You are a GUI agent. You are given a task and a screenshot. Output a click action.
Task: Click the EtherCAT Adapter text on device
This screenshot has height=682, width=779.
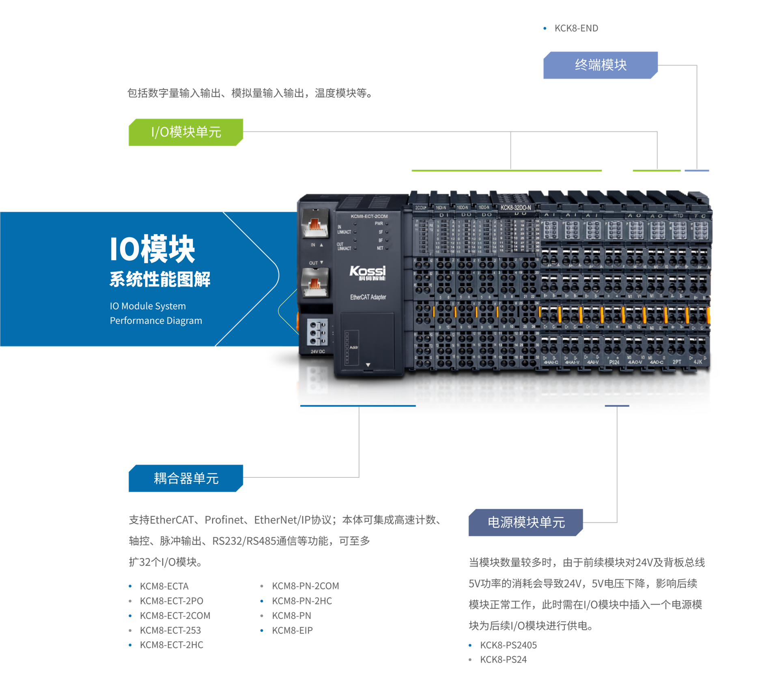(x=368, y=297)
